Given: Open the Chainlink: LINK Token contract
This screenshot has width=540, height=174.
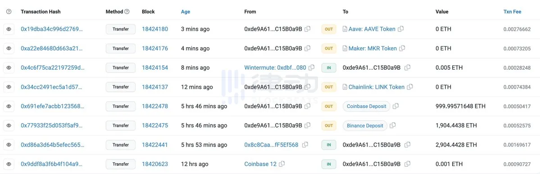Looking at the screenshot, I should [x=377, y=87].
